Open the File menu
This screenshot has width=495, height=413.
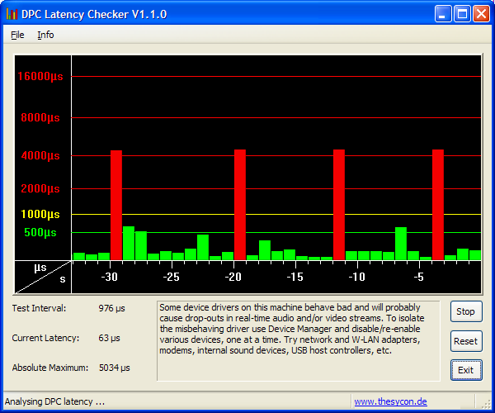pyautogui.click(x=17, y=35)
